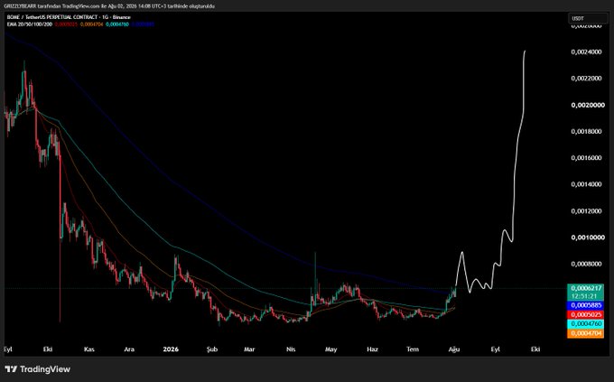Click the May label on the time axis

(330, 349)
